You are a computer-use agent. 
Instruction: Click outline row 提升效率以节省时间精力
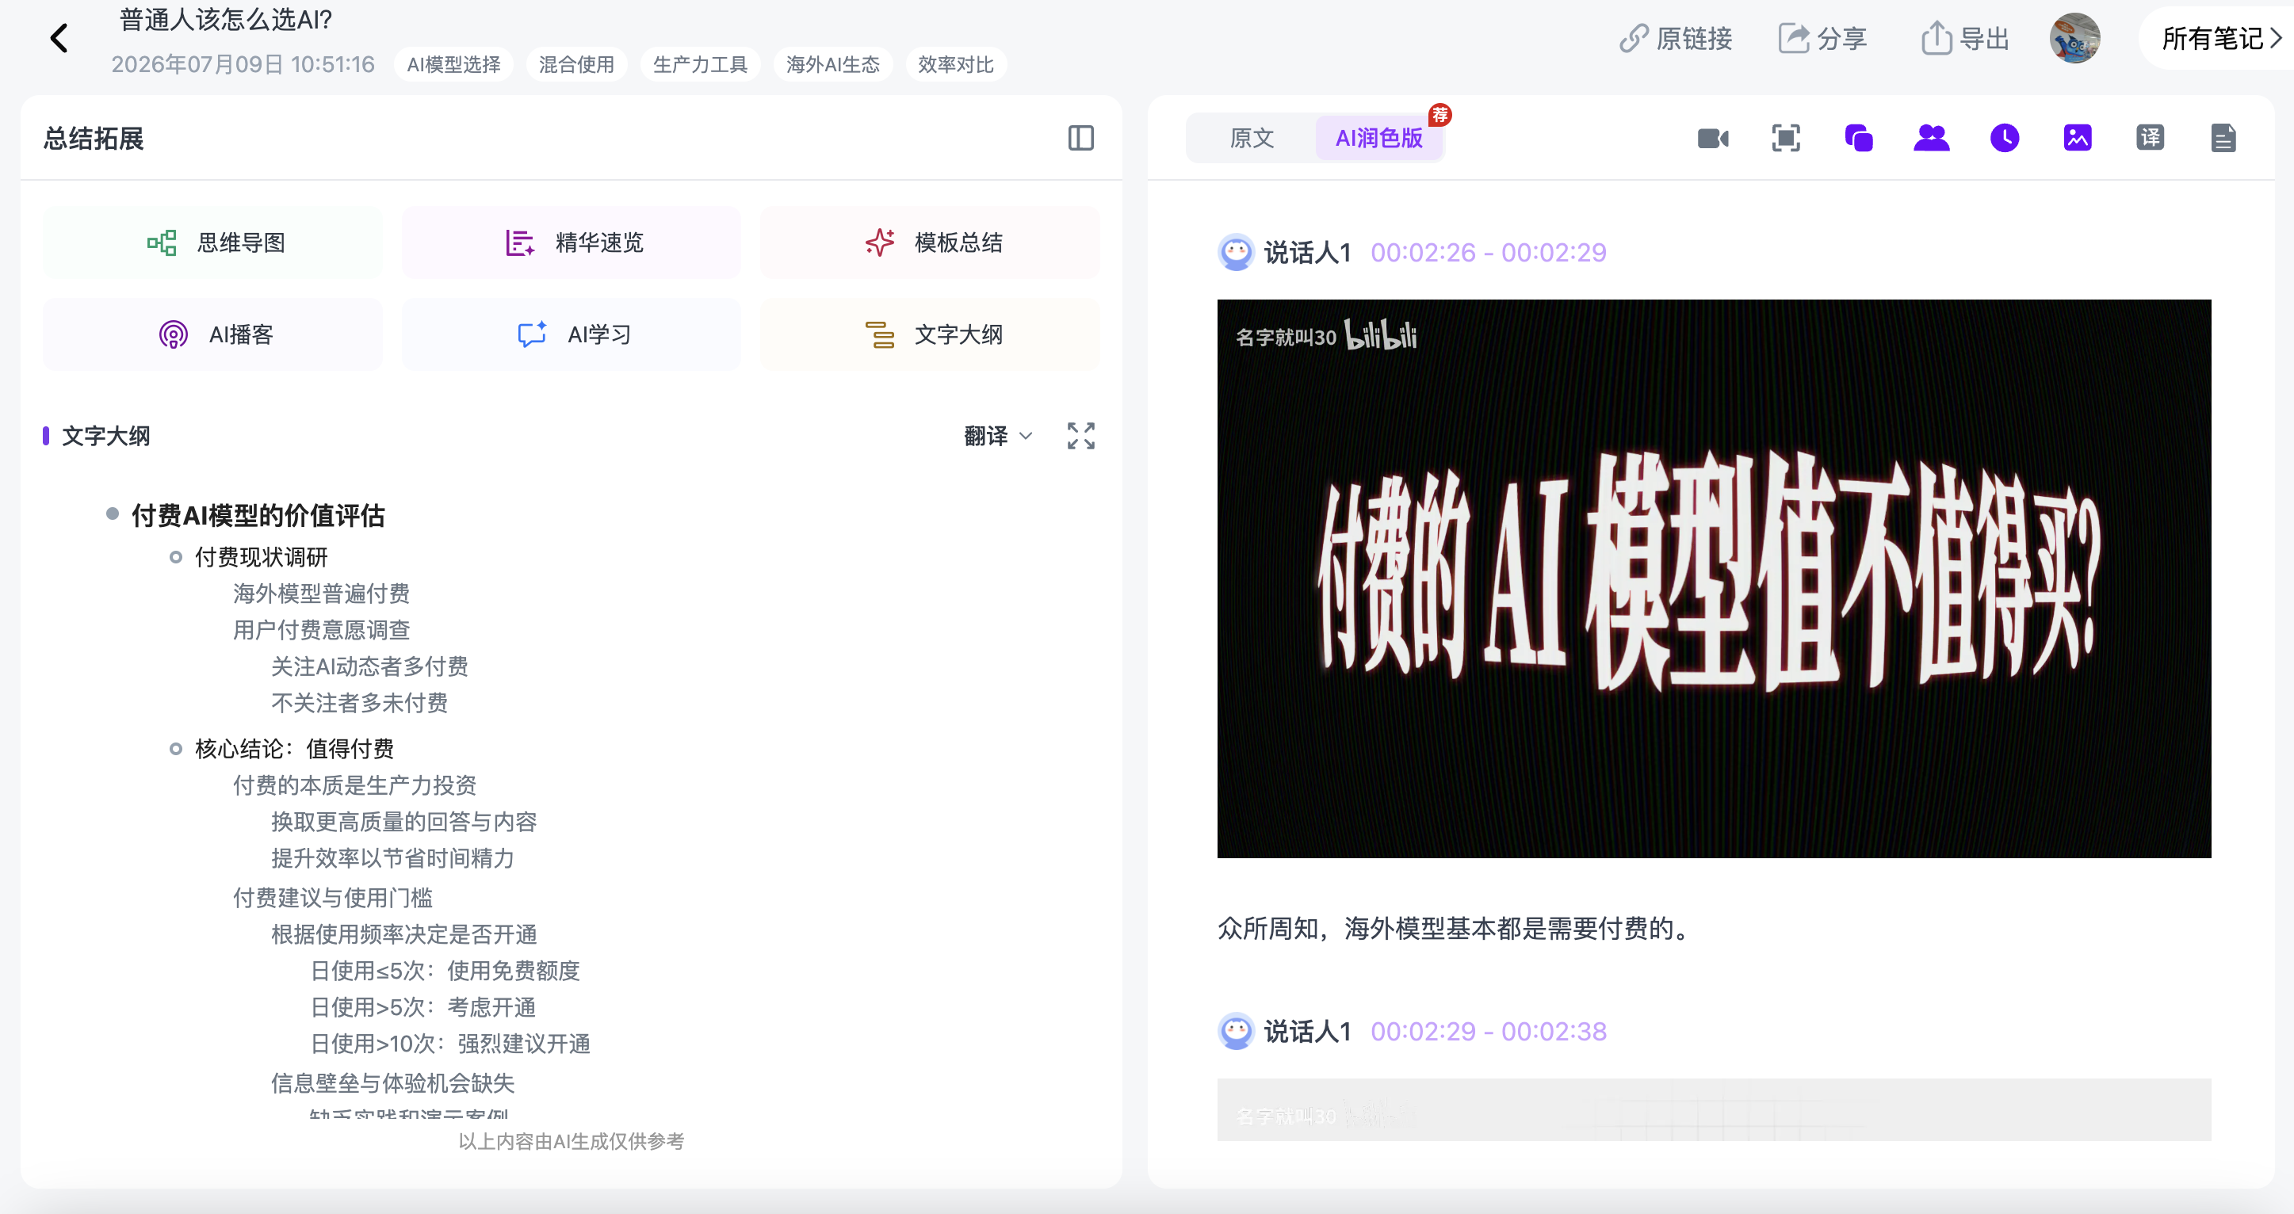click(392, 858)
